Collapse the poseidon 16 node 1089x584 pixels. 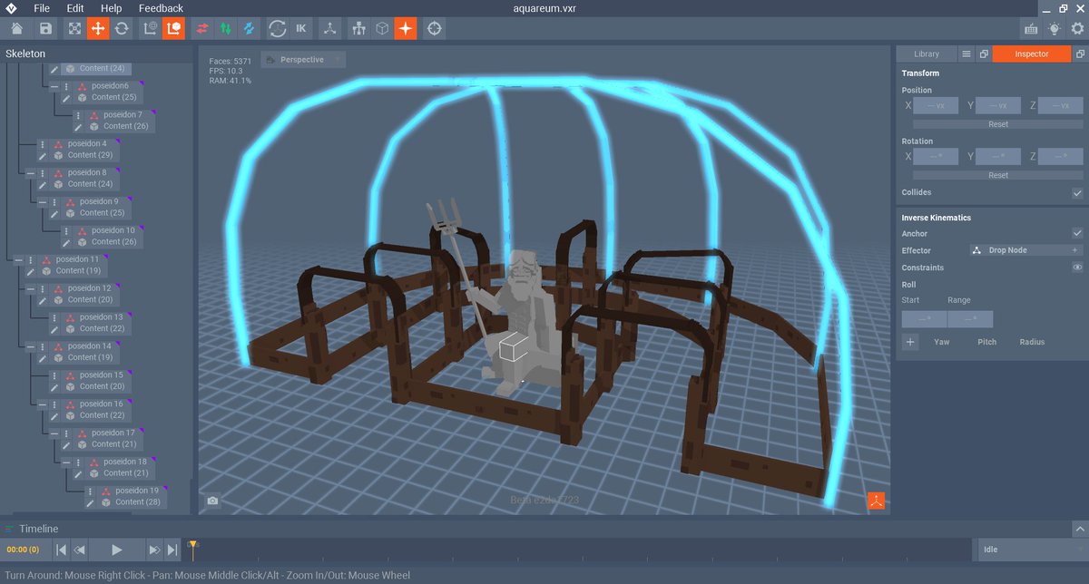coord(42,404)
